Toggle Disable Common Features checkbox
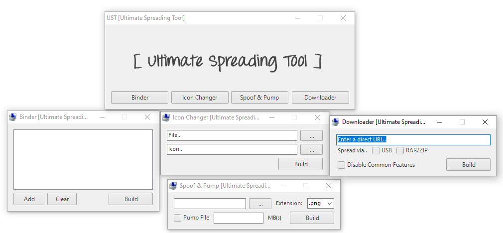This screenshot has width=503, height=233. pyautogui.click(x=341, y=165)
